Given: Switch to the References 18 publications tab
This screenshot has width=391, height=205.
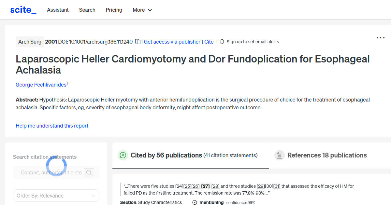Looking at the screenshot, I should coord(327,155).
